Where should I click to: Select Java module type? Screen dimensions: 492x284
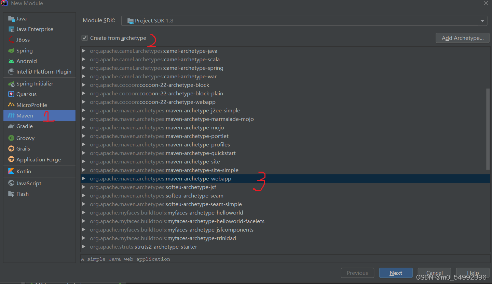click(x=40, y=19)
